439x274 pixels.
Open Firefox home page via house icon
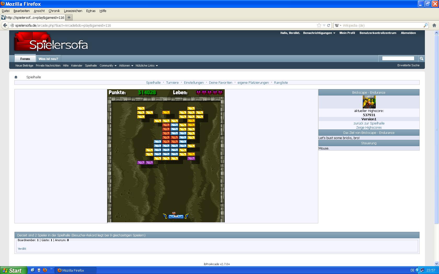(434, 25)
